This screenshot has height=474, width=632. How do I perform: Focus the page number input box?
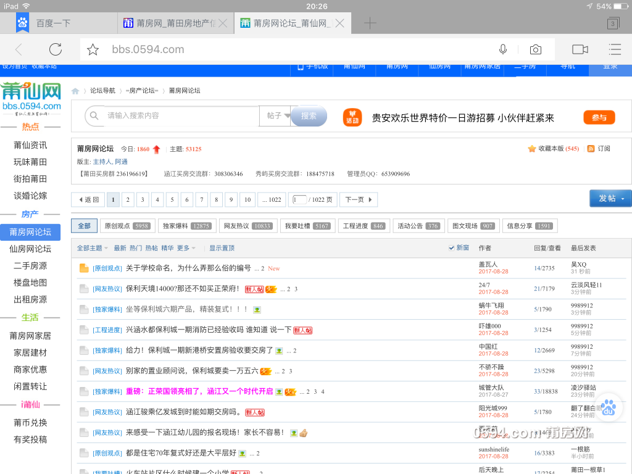pyautogui.click(x=299, y=199)
